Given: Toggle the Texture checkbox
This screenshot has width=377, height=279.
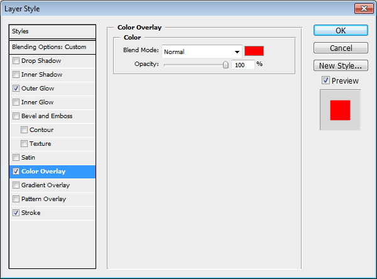Looking at the screenshot, I should (24, 144).
